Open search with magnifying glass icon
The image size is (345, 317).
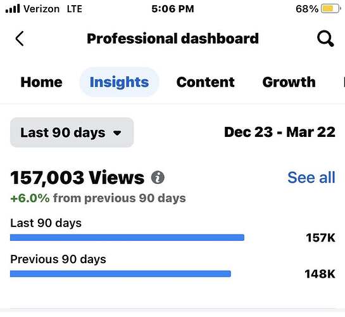(x=325, y=39)
